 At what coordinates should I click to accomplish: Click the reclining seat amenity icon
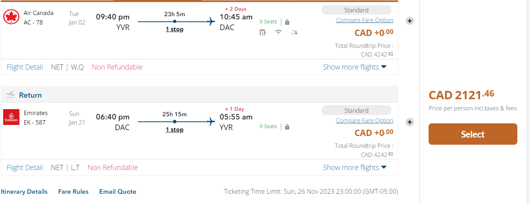point(294,32)
